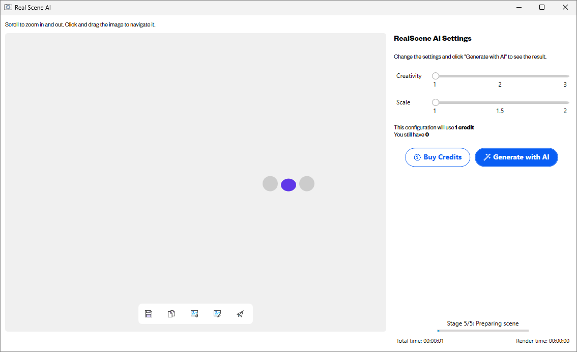Set Creativity slider track to 3
577x352 pixels.
(565, 76)
